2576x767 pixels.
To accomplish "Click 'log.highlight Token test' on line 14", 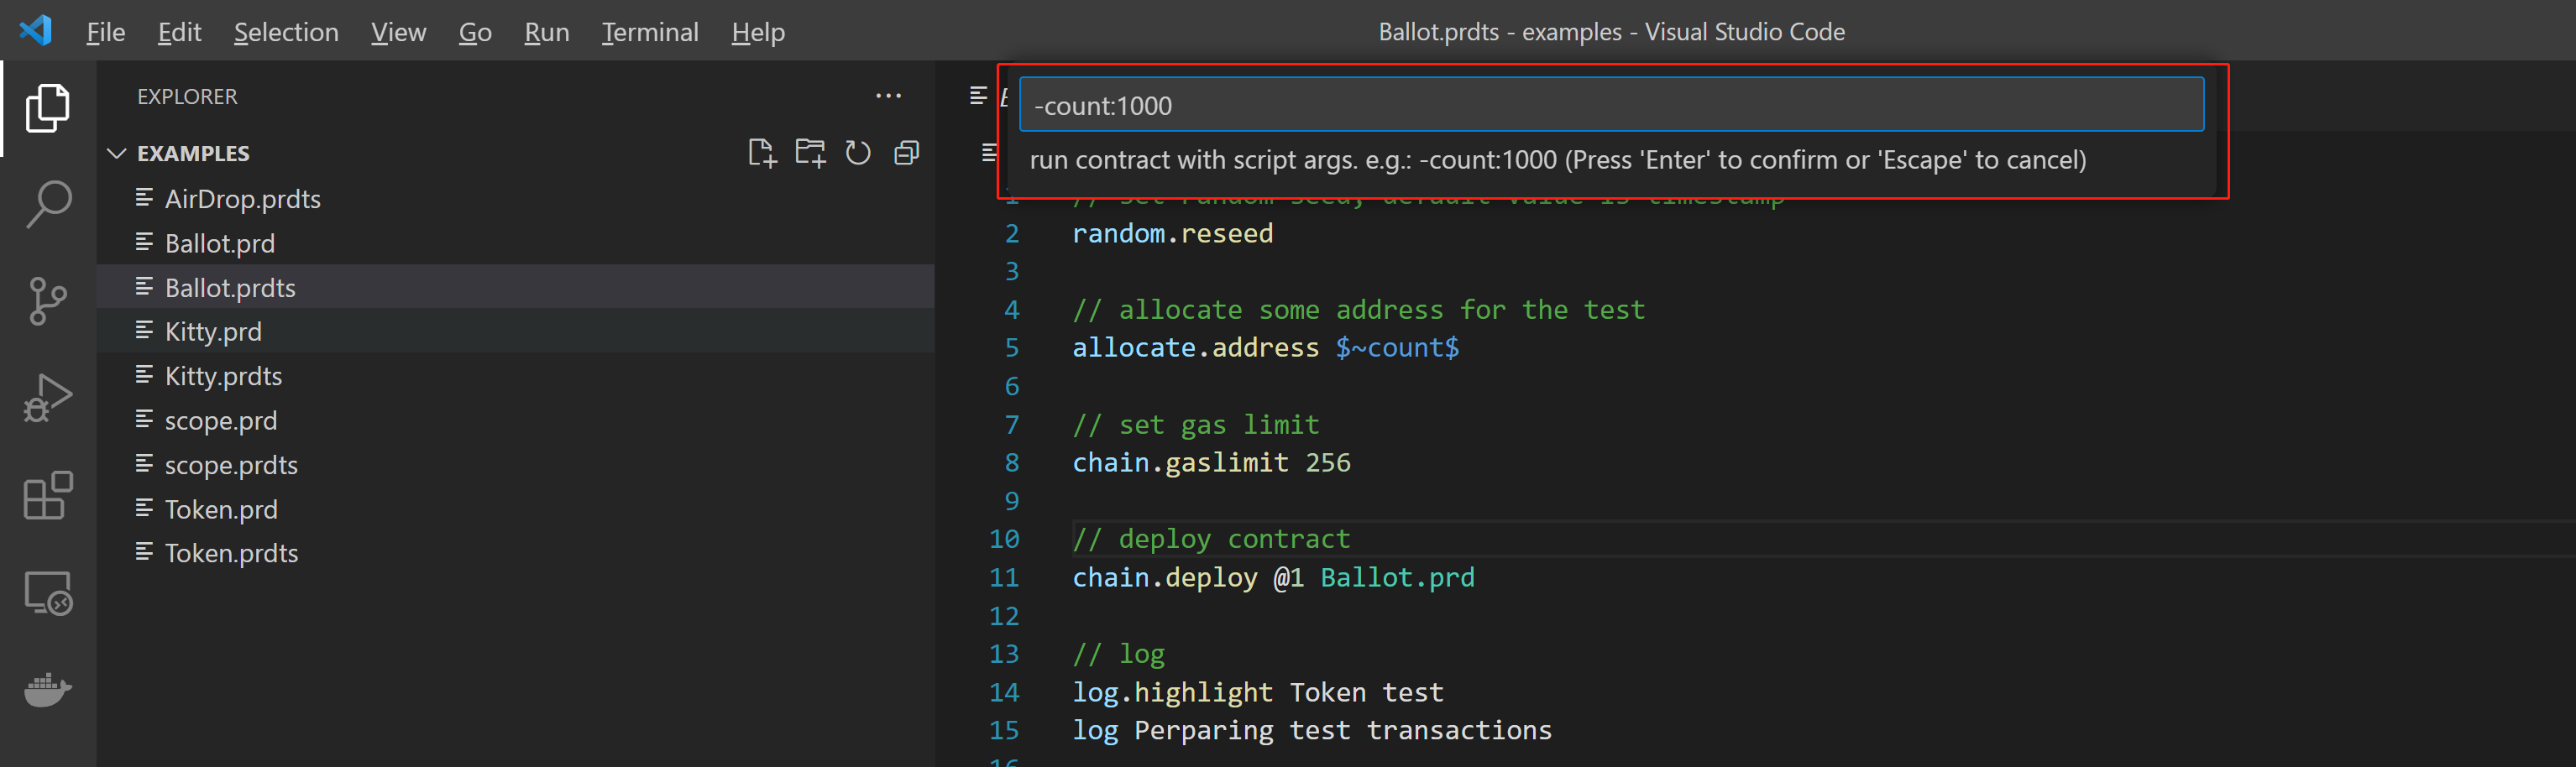I will [x=1258, y=692].
